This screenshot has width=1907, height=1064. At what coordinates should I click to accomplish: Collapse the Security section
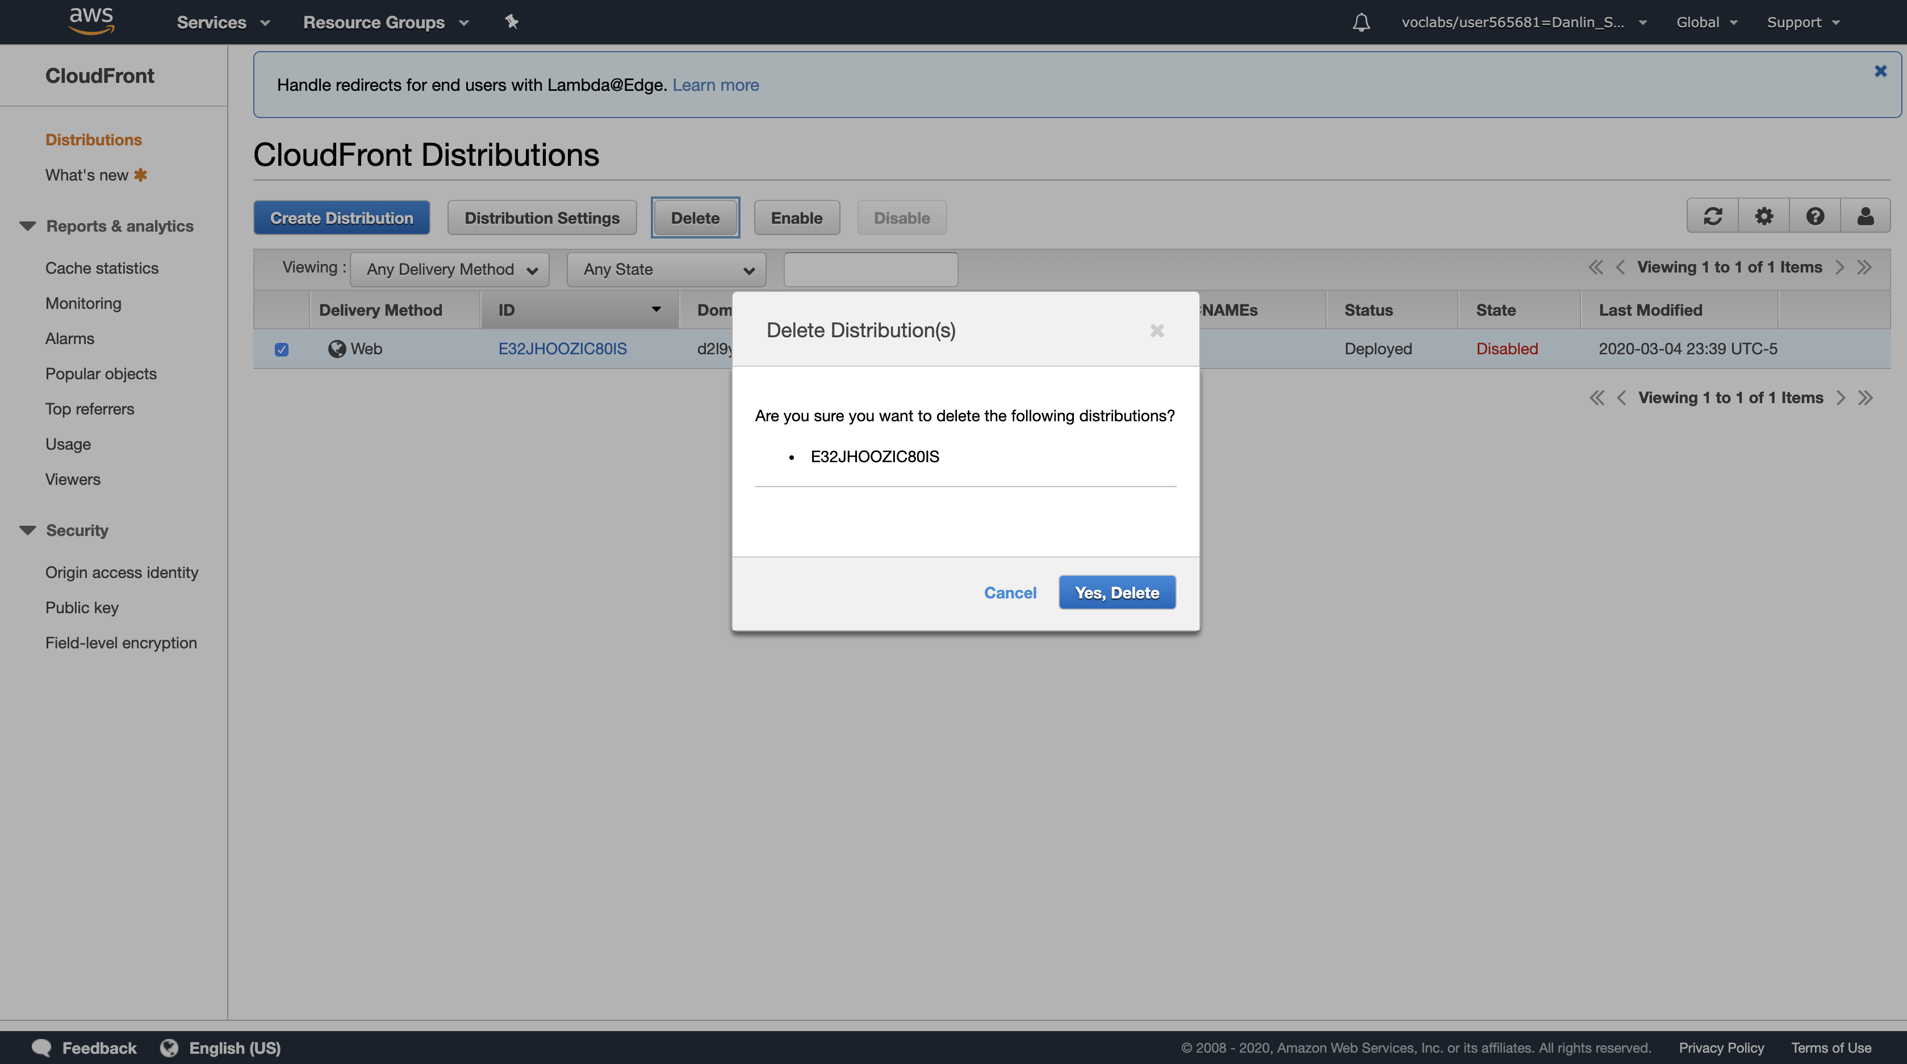[28, 530]
